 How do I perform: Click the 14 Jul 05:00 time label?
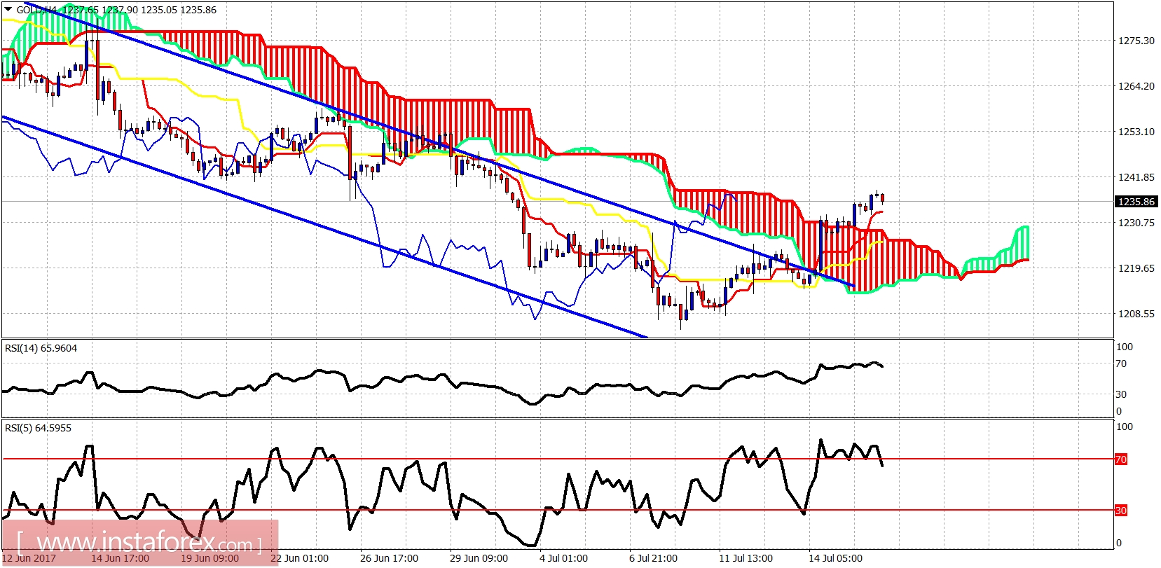[x=835, y=558]
